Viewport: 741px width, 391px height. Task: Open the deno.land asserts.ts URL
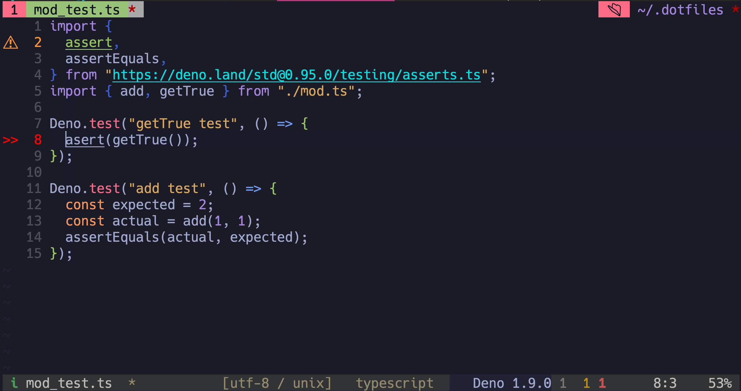click(296, 75)
